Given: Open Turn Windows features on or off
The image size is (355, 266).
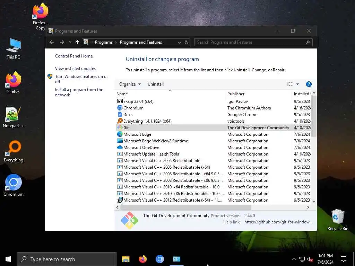Looking at the screenshot, I should 81,79.
